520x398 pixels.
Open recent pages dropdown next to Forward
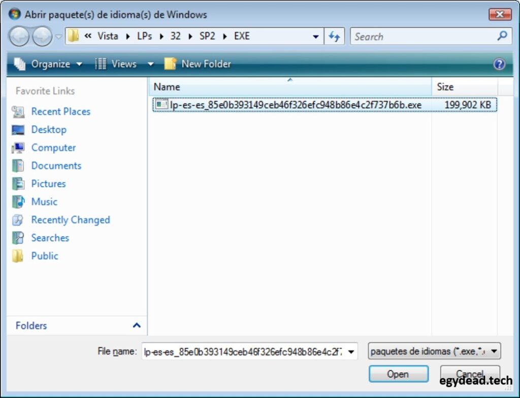click(58, 37)
